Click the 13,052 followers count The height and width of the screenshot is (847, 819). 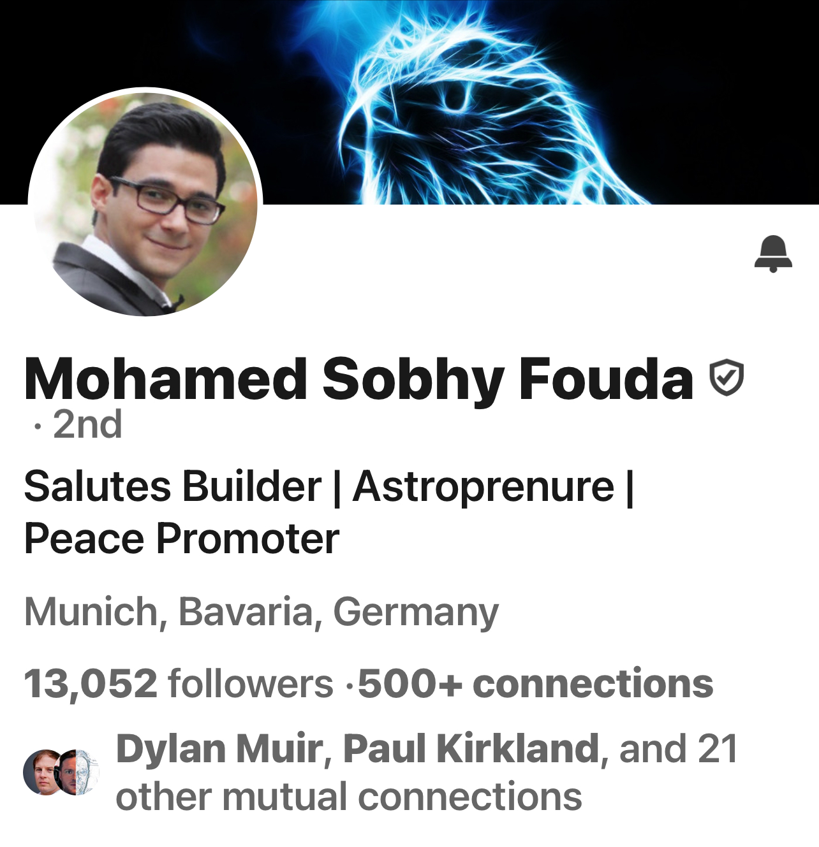tap(179, 683)
